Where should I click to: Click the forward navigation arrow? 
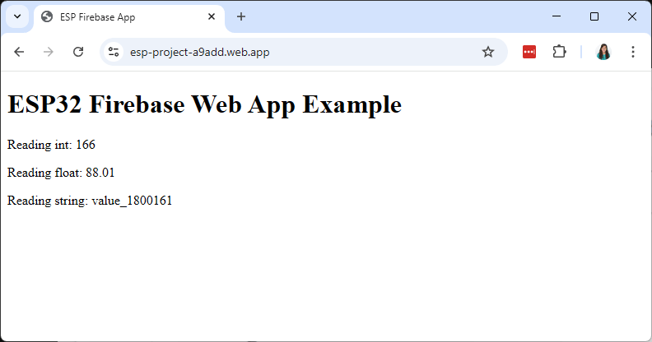pyautogui.click(x=49, y=52)
